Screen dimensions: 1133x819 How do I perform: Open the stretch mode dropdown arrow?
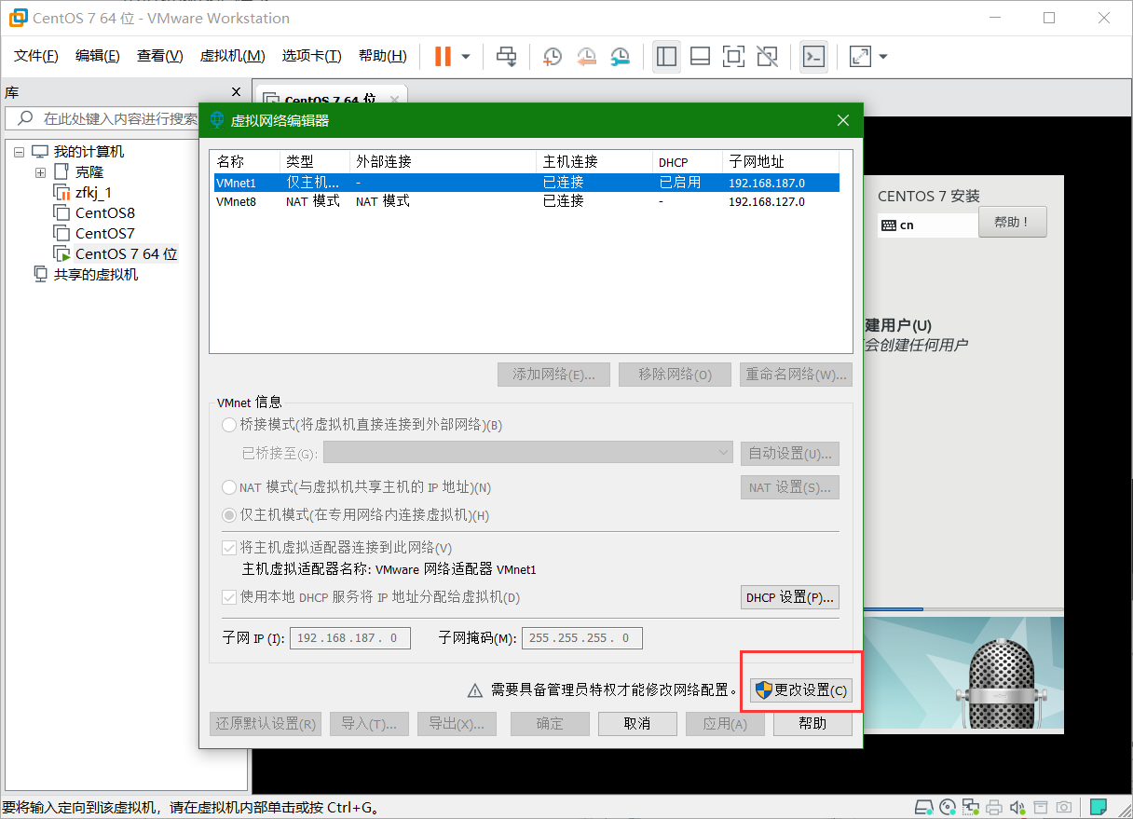(x=883, y=57)
